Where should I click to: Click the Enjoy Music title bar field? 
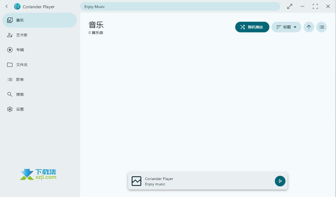point(180,7)
